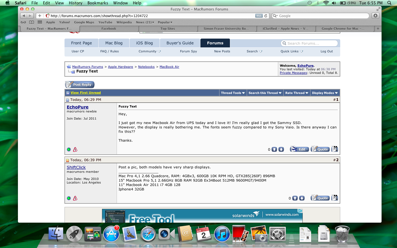Open News (21) bookmarks folder
The image size is (397, 248).
[145, 22]
